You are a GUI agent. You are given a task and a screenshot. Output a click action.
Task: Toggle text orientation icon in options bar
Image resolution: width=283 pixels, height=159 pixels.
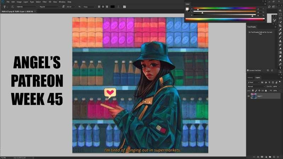point(12,7)
